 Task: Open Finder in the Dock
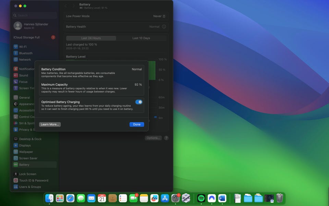tap(49, 198)
